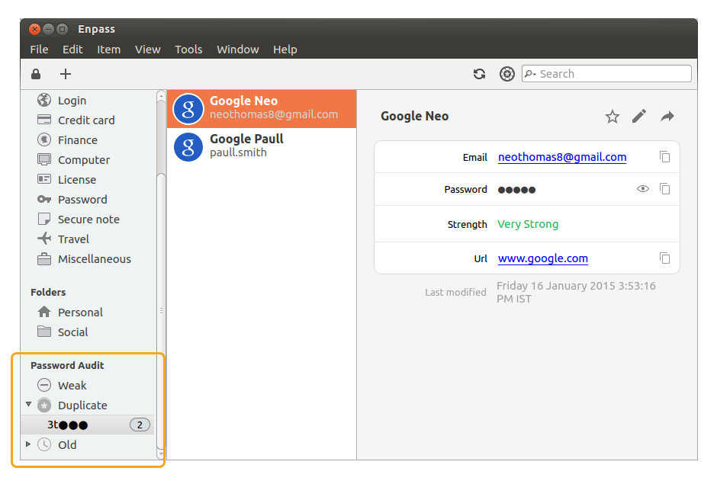Open password generator wheel icon
The image size is (717, 500).
click(506, 74)
